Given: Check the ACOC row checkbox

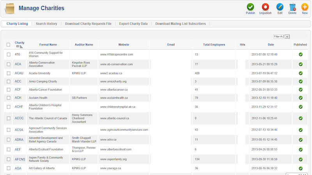Looking at the screenshot, I should coord(9,118).
